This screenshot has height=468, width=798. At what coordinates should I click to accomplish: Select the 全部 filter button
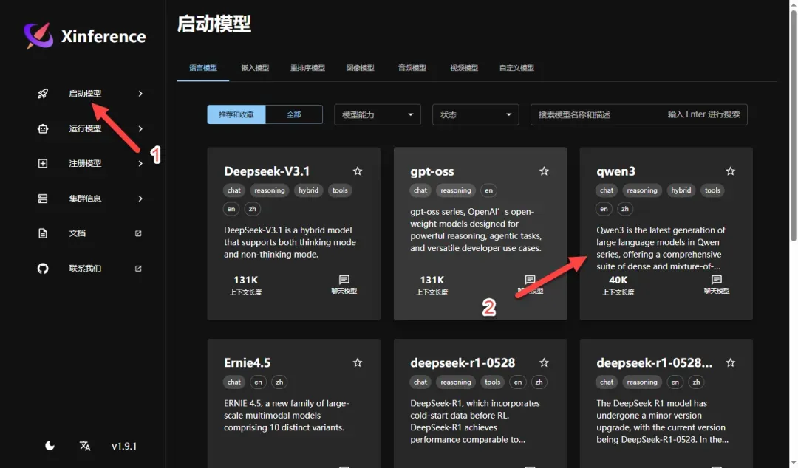(294, 115)
